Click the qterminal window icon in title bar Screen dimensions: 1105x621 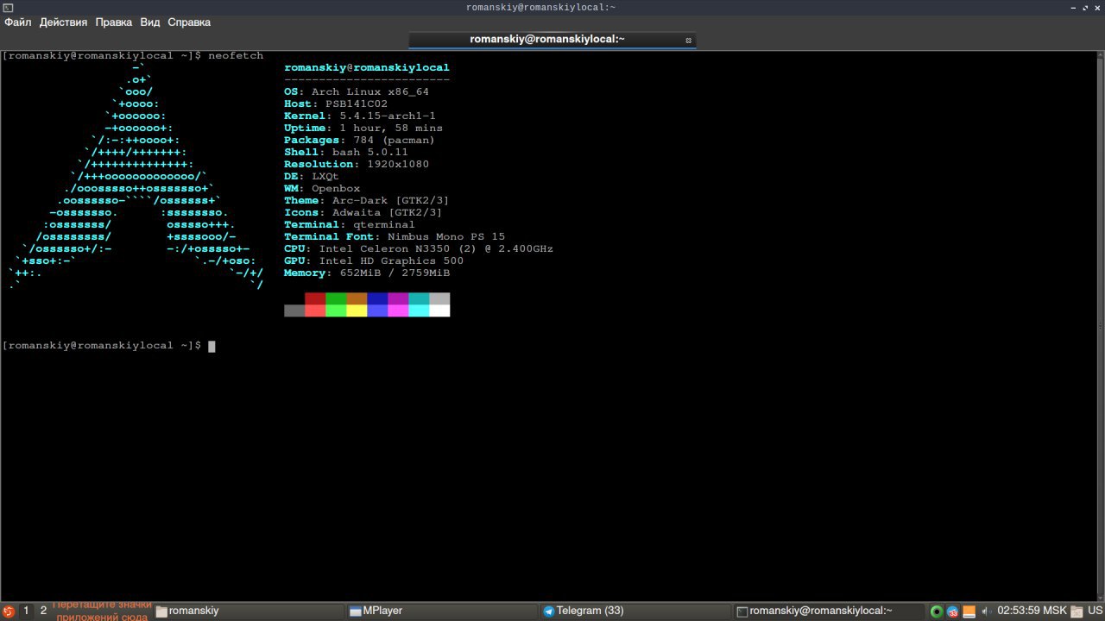pos(8,7)
